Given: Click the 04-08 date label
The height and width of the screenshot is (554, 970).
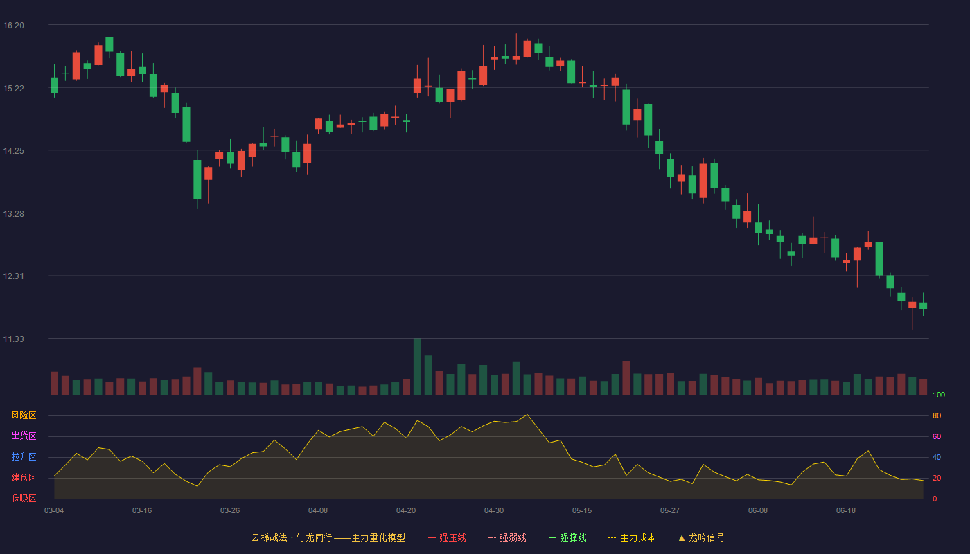Looking at the screenshot, I should pos(318,510).
